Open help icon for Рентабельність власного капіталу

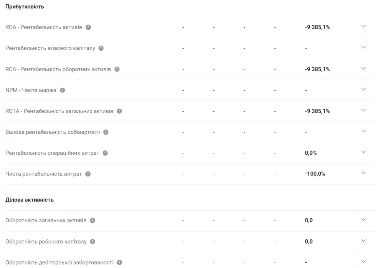pos(101,48)
